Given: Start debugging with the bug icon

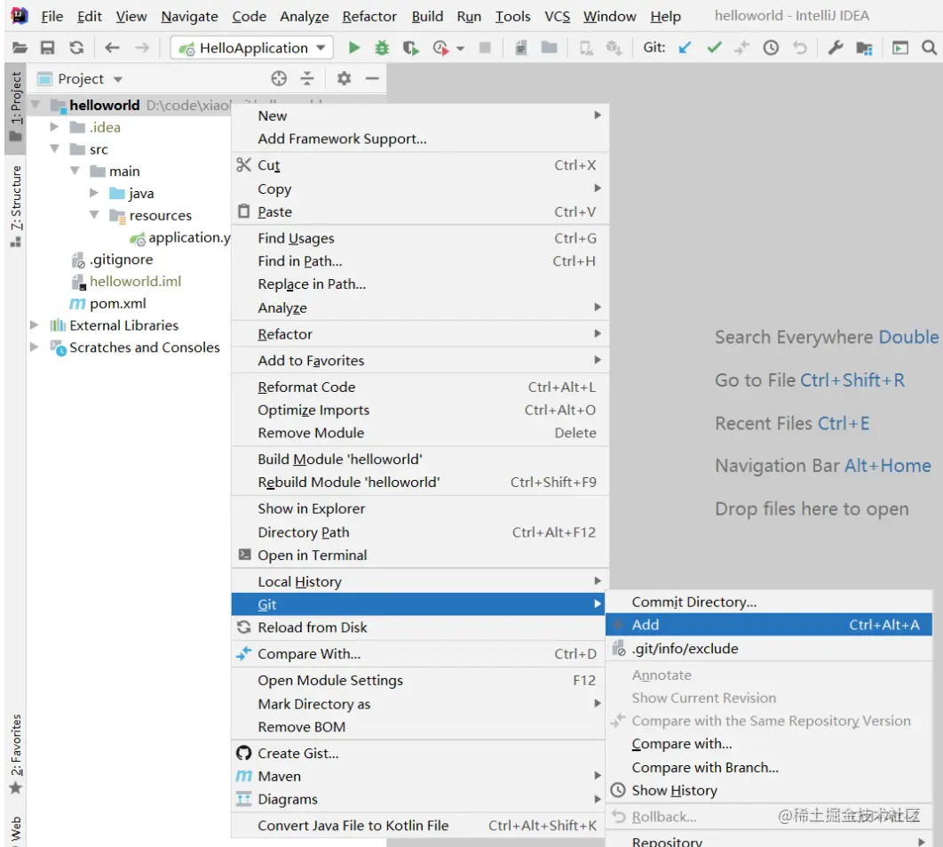Looking at the screenshot, I should (x=382, y=48).
